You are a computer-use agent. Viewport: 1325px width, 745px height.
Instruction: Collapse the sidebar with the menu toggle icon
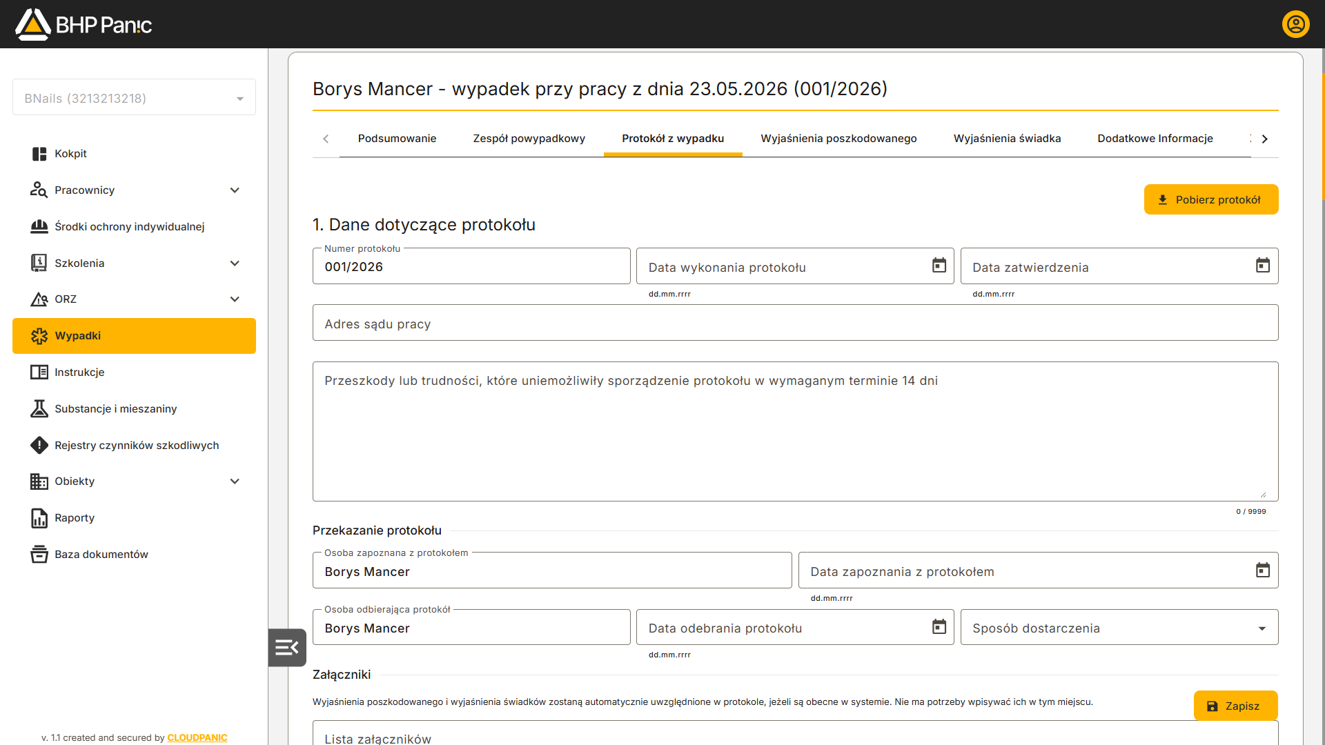(x=287, y=647)
